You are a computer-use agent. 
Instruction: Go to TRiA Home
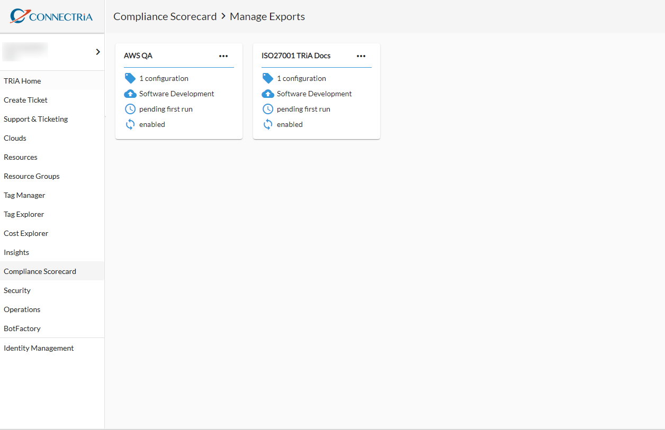(52, 81)
